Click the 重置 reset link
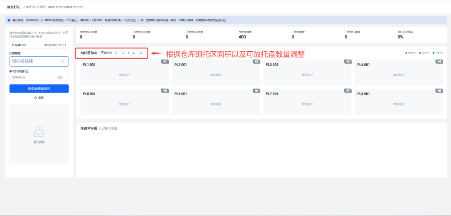The height and width of the screenshot is (216, 451). (39, 98)
